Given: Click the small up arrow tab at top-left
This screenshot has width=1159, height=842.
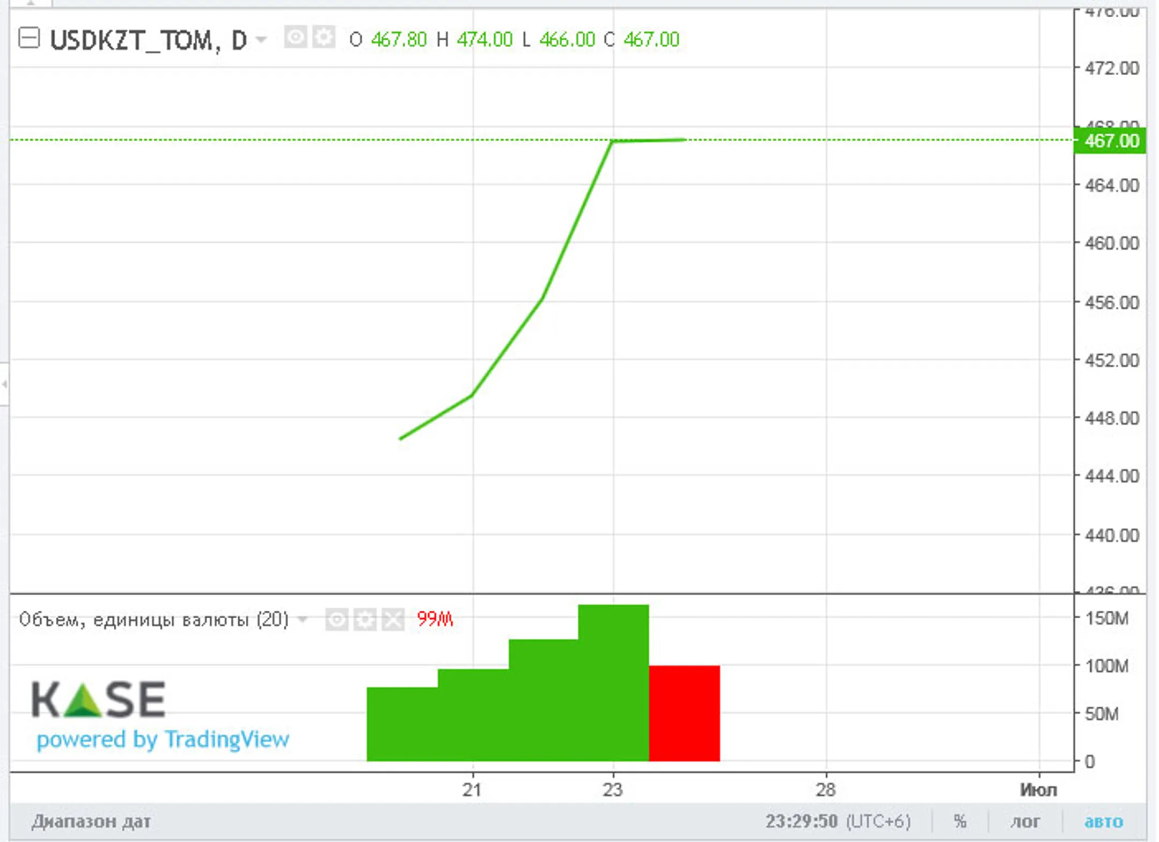Looking at the screenshot, I should click(30, 3).
